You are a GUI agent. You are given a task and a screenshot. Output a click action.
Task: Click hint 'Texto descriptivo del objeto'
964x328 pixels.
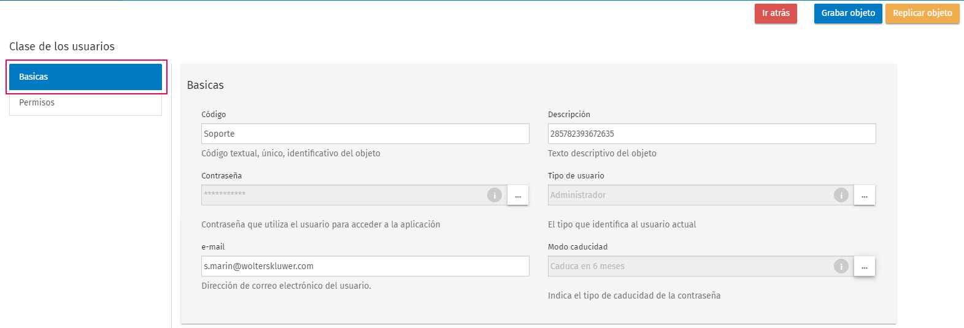602,153
